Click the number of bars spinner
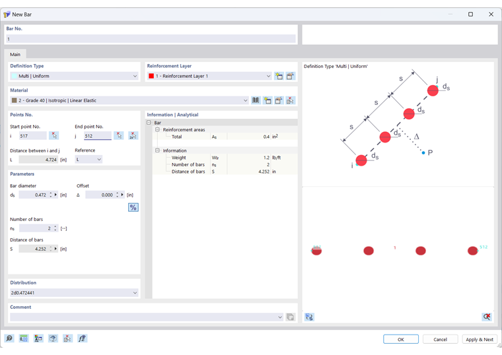Viewport: 502px width, 355px height. (x=55, y=228)
